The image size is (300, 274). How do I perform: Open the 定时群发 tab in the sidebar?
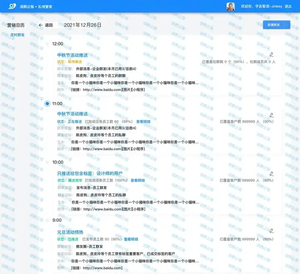[17, 35]
